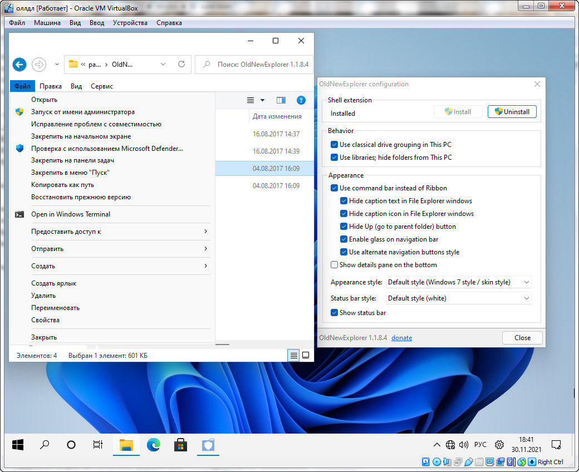This screenshot has width=579, height=472.
Task: Open the Сервис menu
Action: click(101, 86)
